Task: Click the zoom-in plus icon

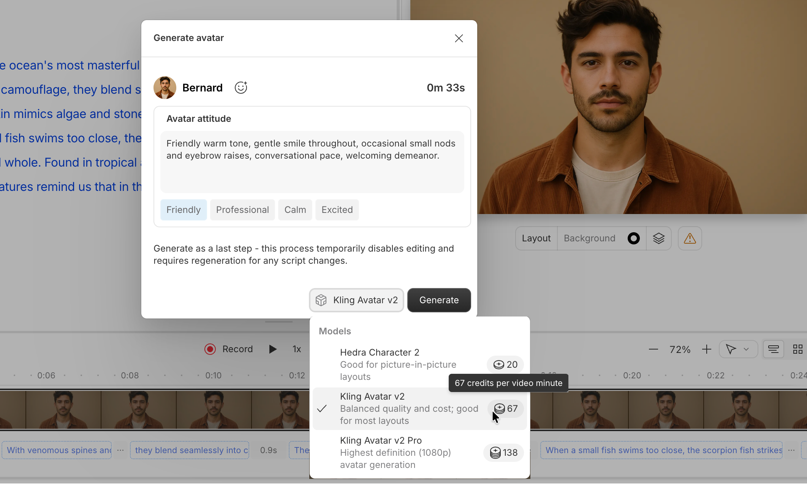Action: (x=706, y=349)
